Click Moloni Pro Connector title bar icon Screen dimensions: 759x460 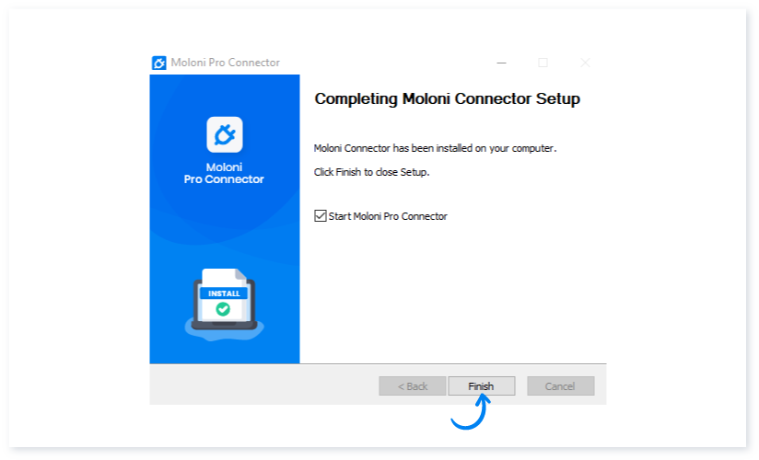158,63
